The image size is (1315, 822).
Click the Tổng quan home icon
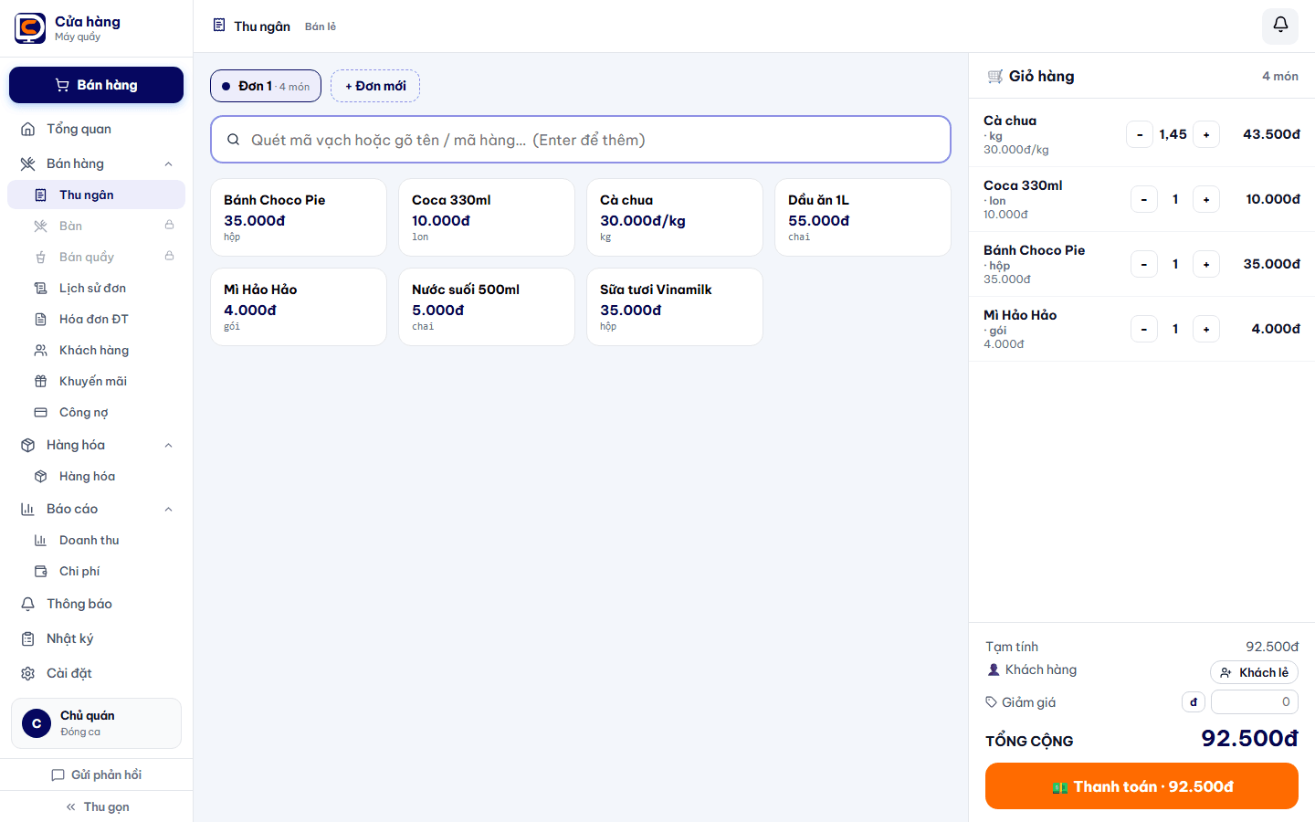(x=28, y=129)
